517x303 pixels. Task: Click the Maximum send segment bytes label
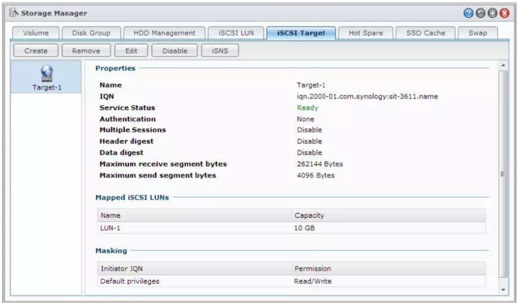click(158, 175)
